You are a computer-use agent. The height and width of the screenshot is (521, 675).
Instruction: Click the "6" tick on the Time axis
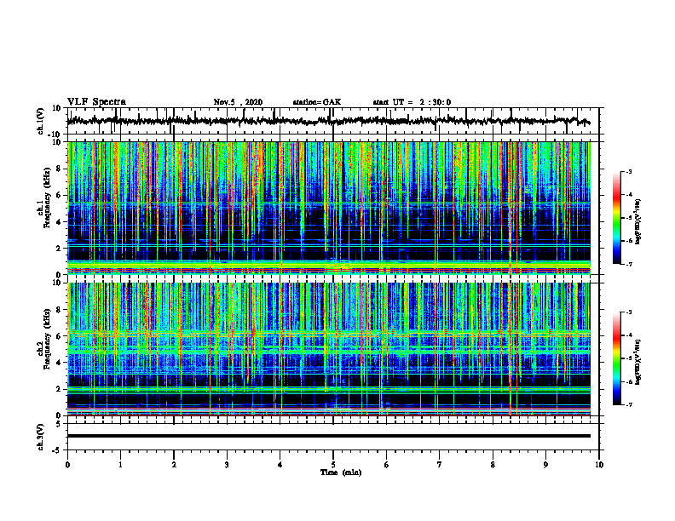tap(387, 465)
